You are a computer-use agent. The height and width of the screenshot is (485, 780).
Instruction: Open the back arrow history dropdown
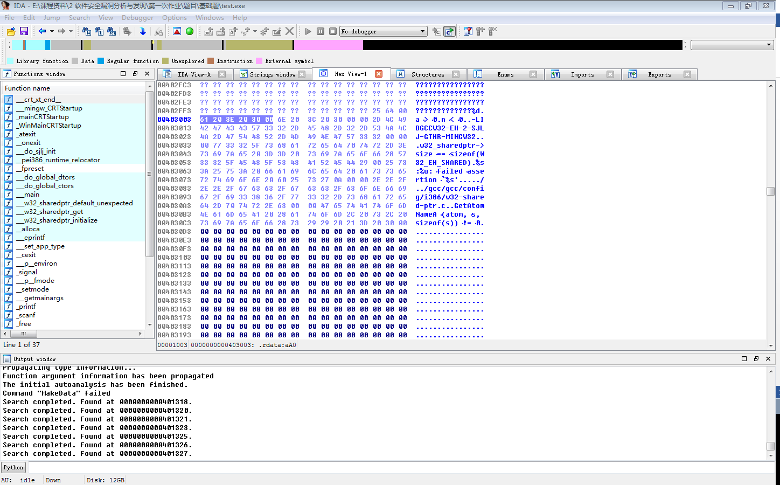pos(52,31)
